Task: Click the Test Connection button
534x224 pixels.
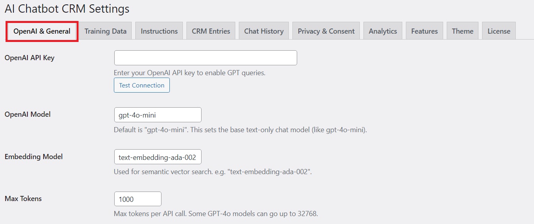Action: [x=142, y=85]
